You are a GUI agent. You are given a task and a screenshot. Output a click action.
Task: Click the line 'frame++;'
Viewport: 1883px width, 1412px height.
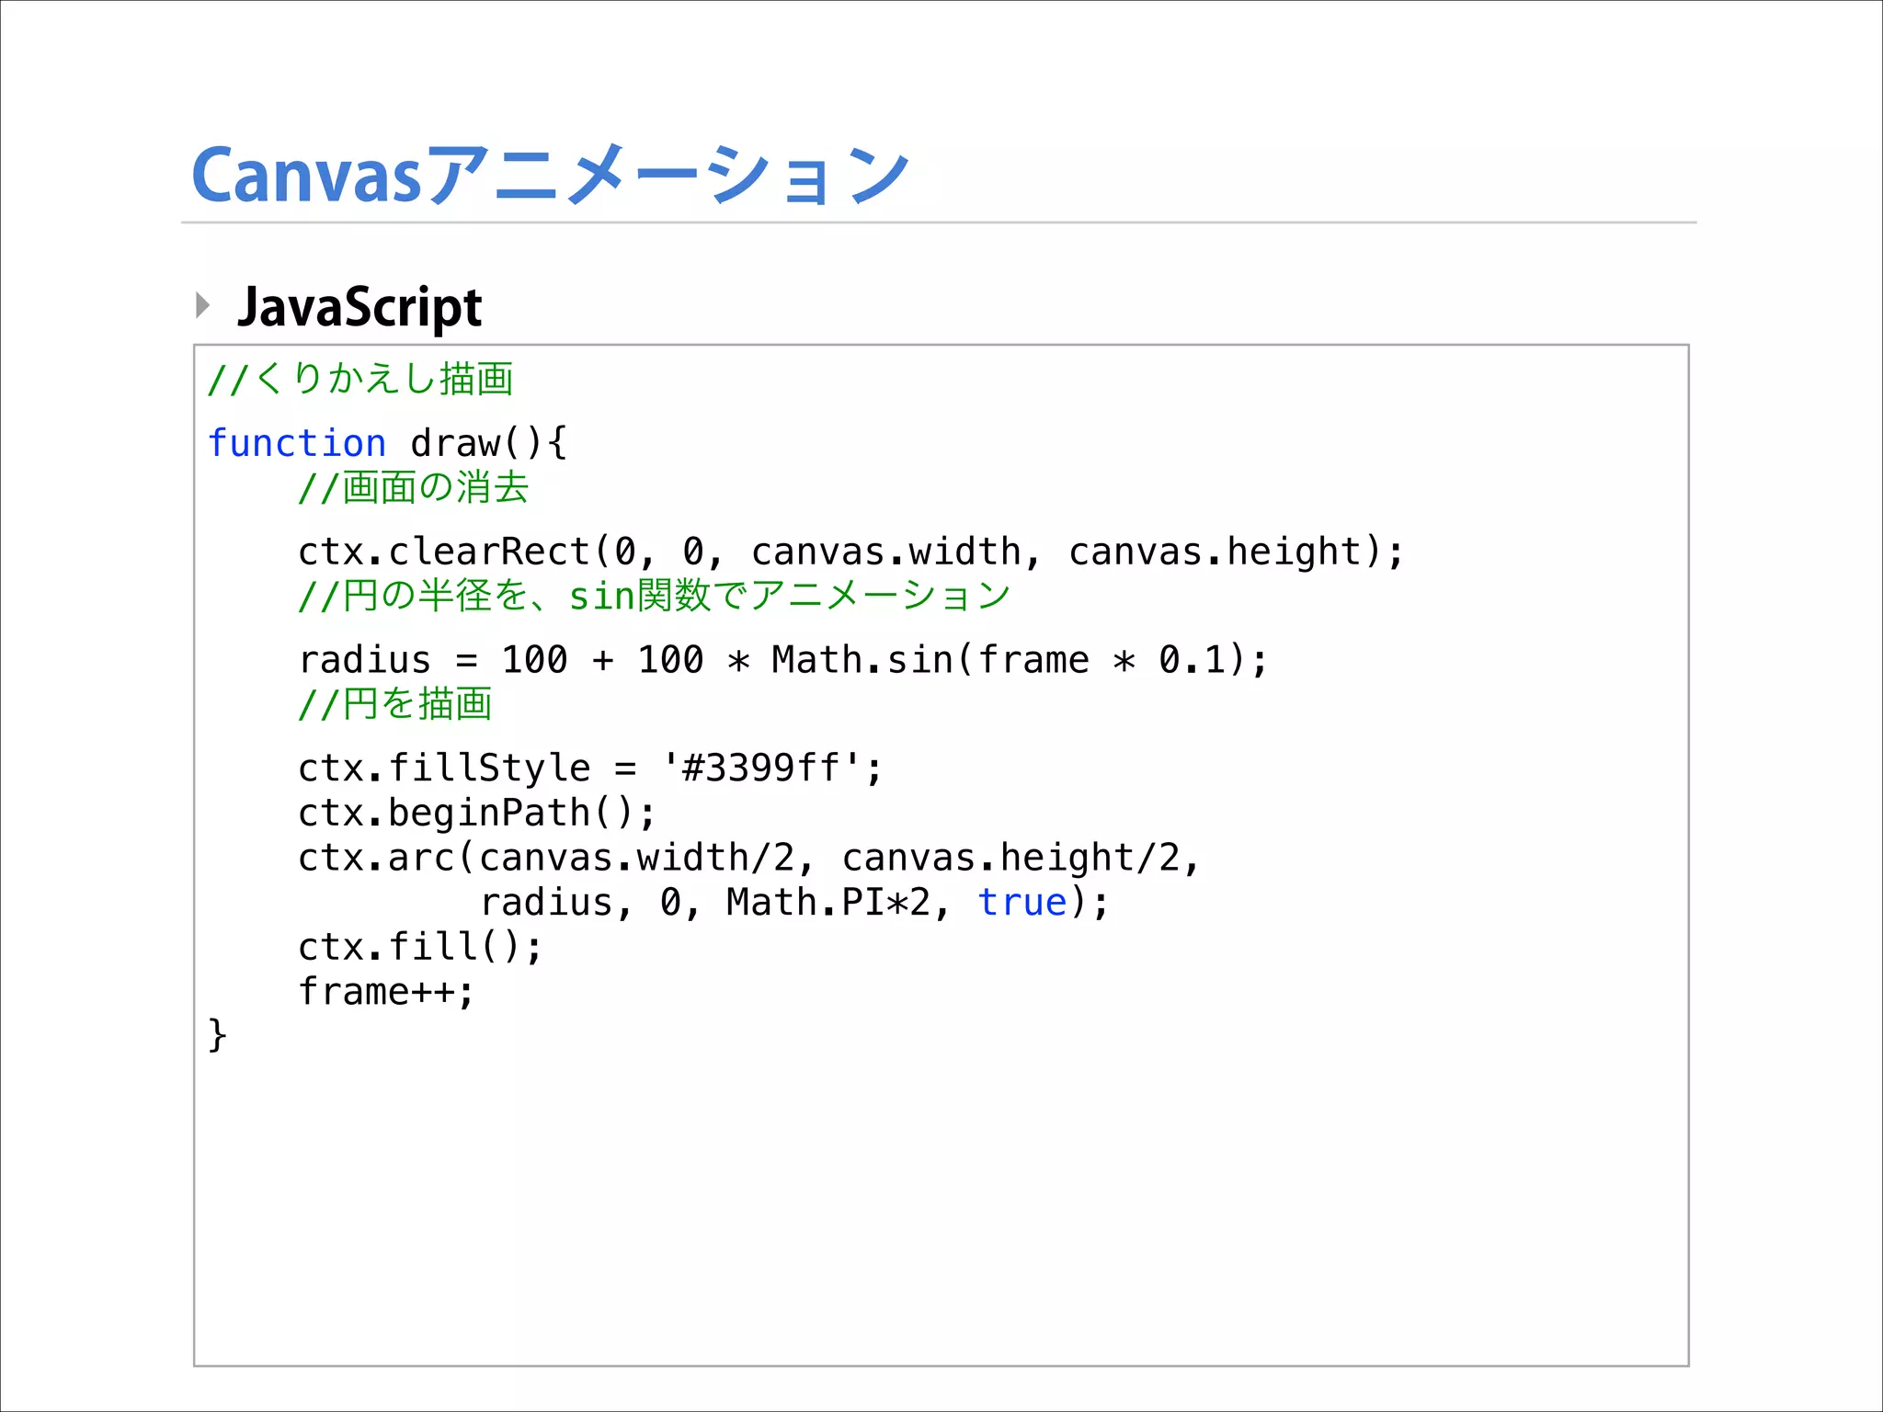click(x=386, y=992)
